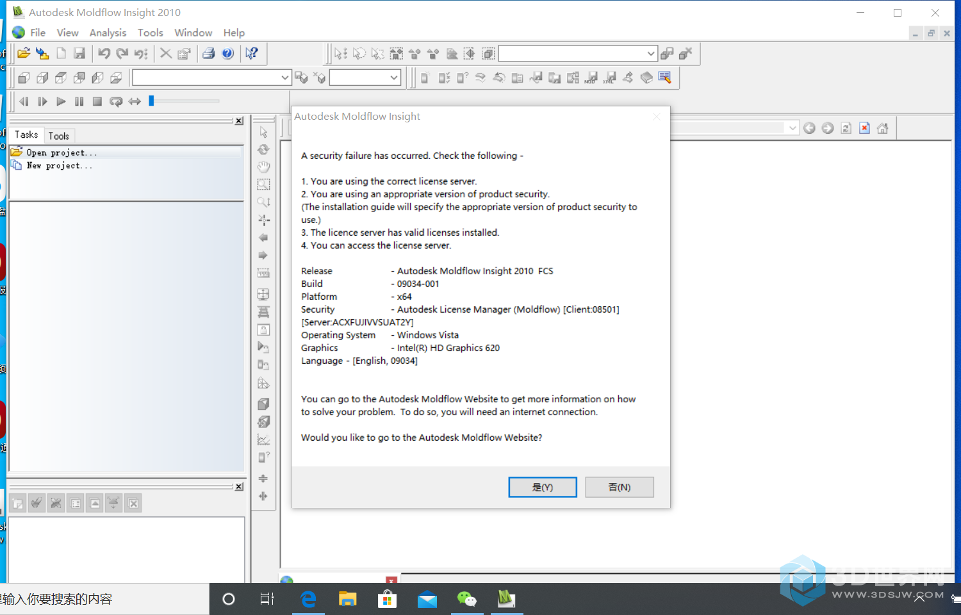Select the Pan hand tool
Image resolution: width=961 pixels, height=615 pixels.
click(263, 167)
